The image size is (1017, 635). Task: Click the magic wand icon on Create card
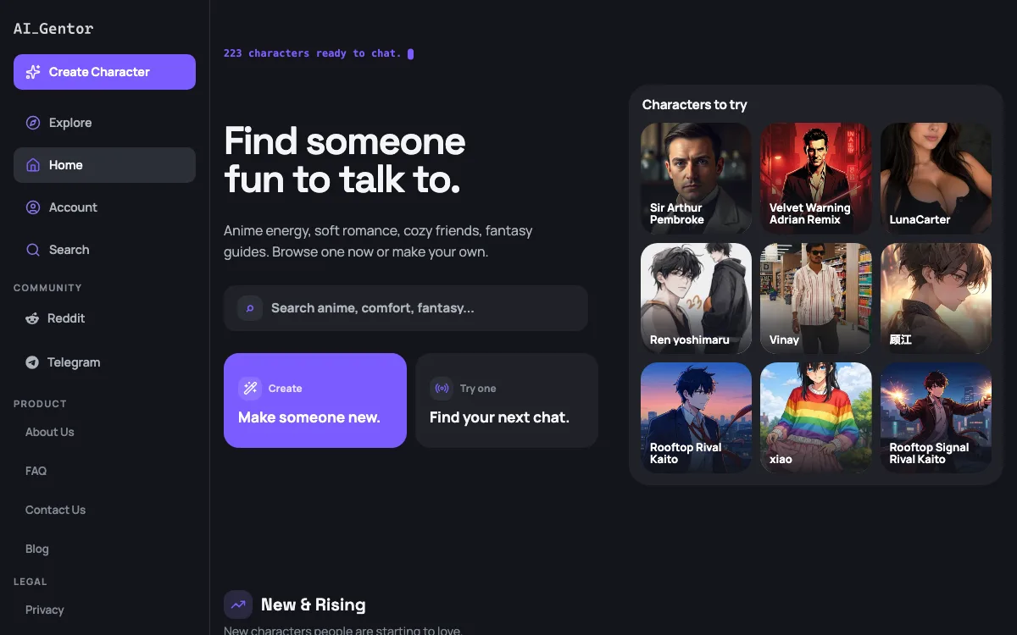(x=250, y=389)
